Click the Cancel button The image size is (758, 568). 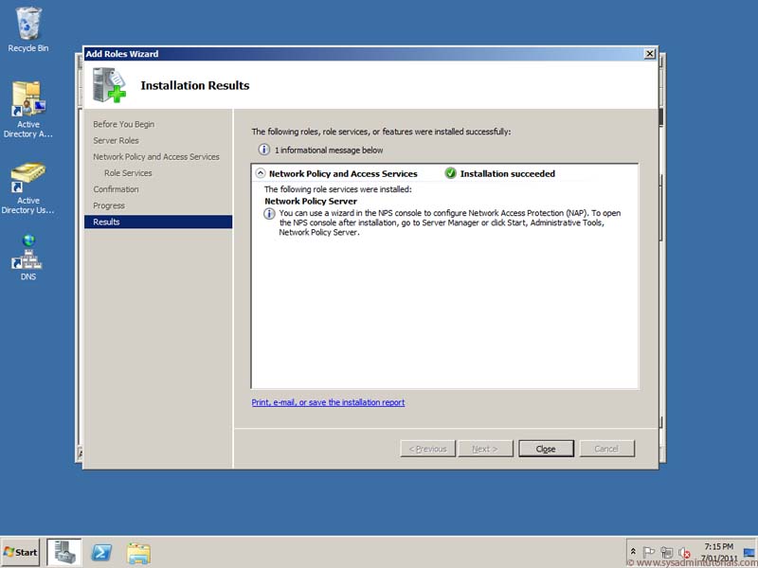pyautogui.click(x=606, y=449)
